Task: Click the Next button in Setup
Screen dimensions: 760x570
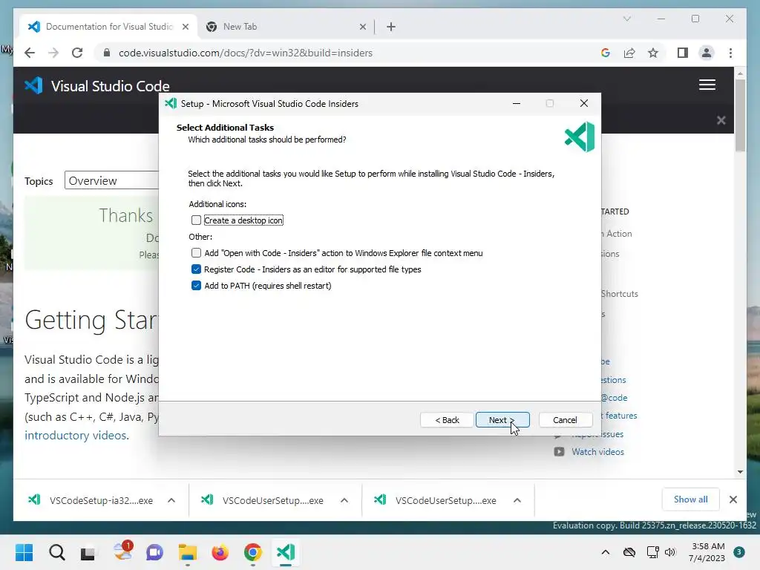Action: pos(502,420)
